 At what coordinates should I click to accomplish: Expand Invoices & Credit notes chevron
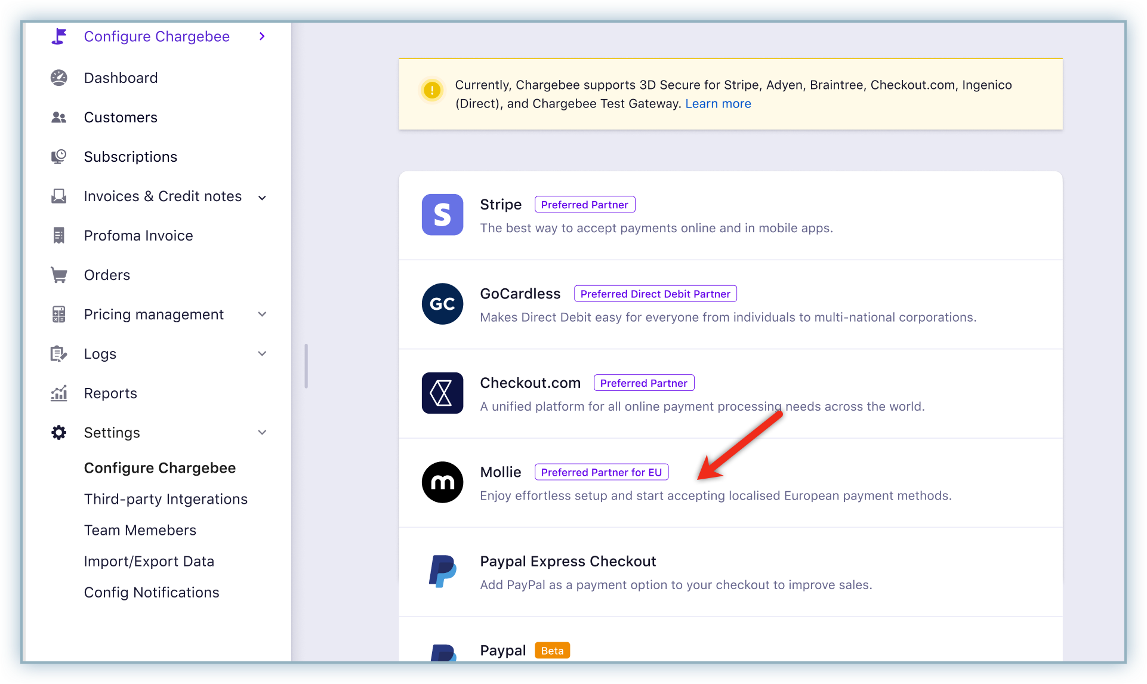[x=262, y=198]
